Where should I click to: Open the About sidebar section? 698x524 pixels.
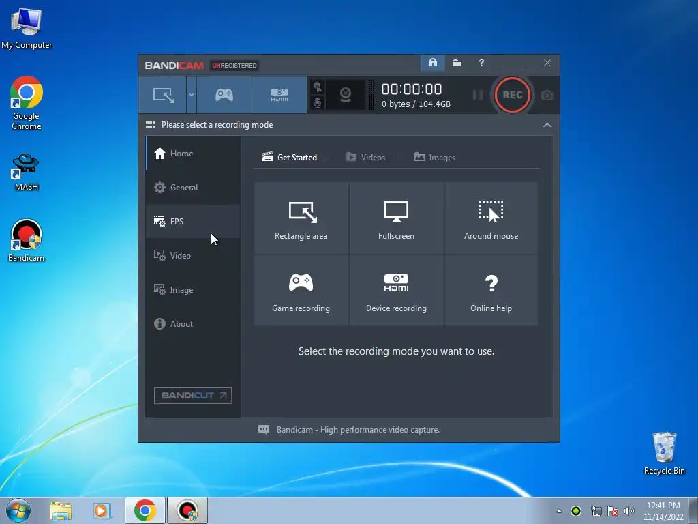193,324
